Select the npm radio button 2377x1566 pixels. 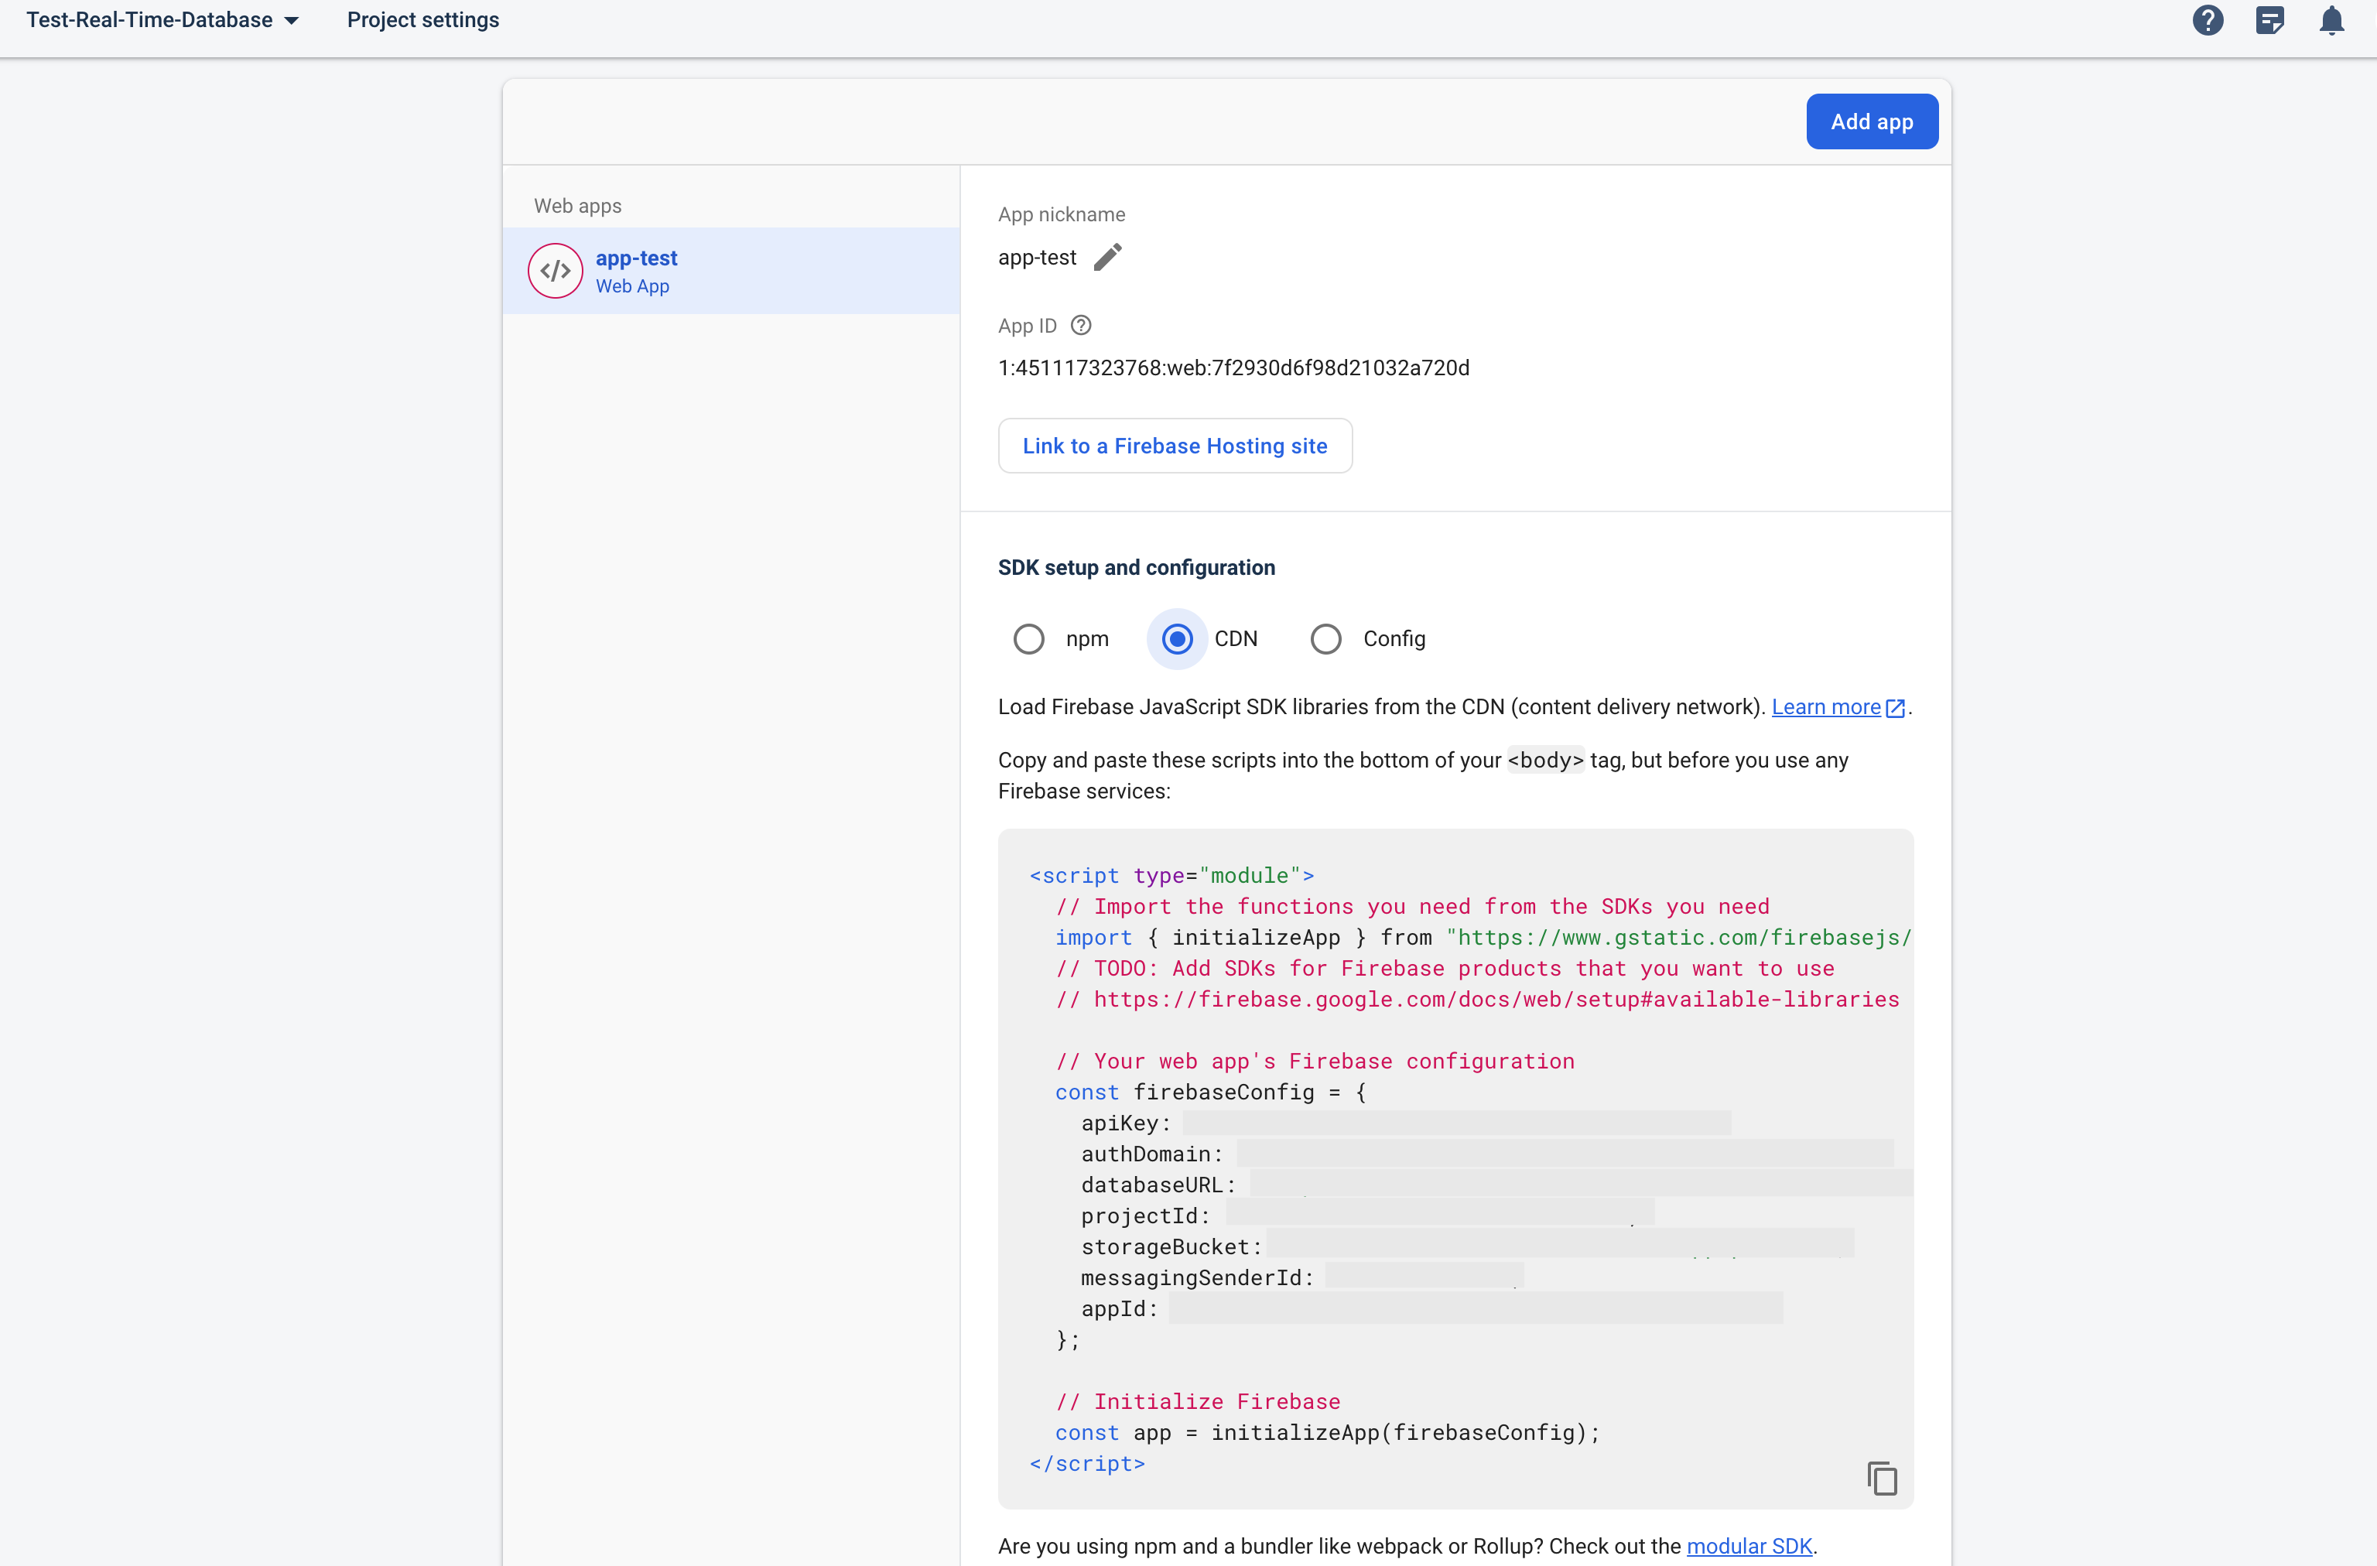click(1028, 639)
